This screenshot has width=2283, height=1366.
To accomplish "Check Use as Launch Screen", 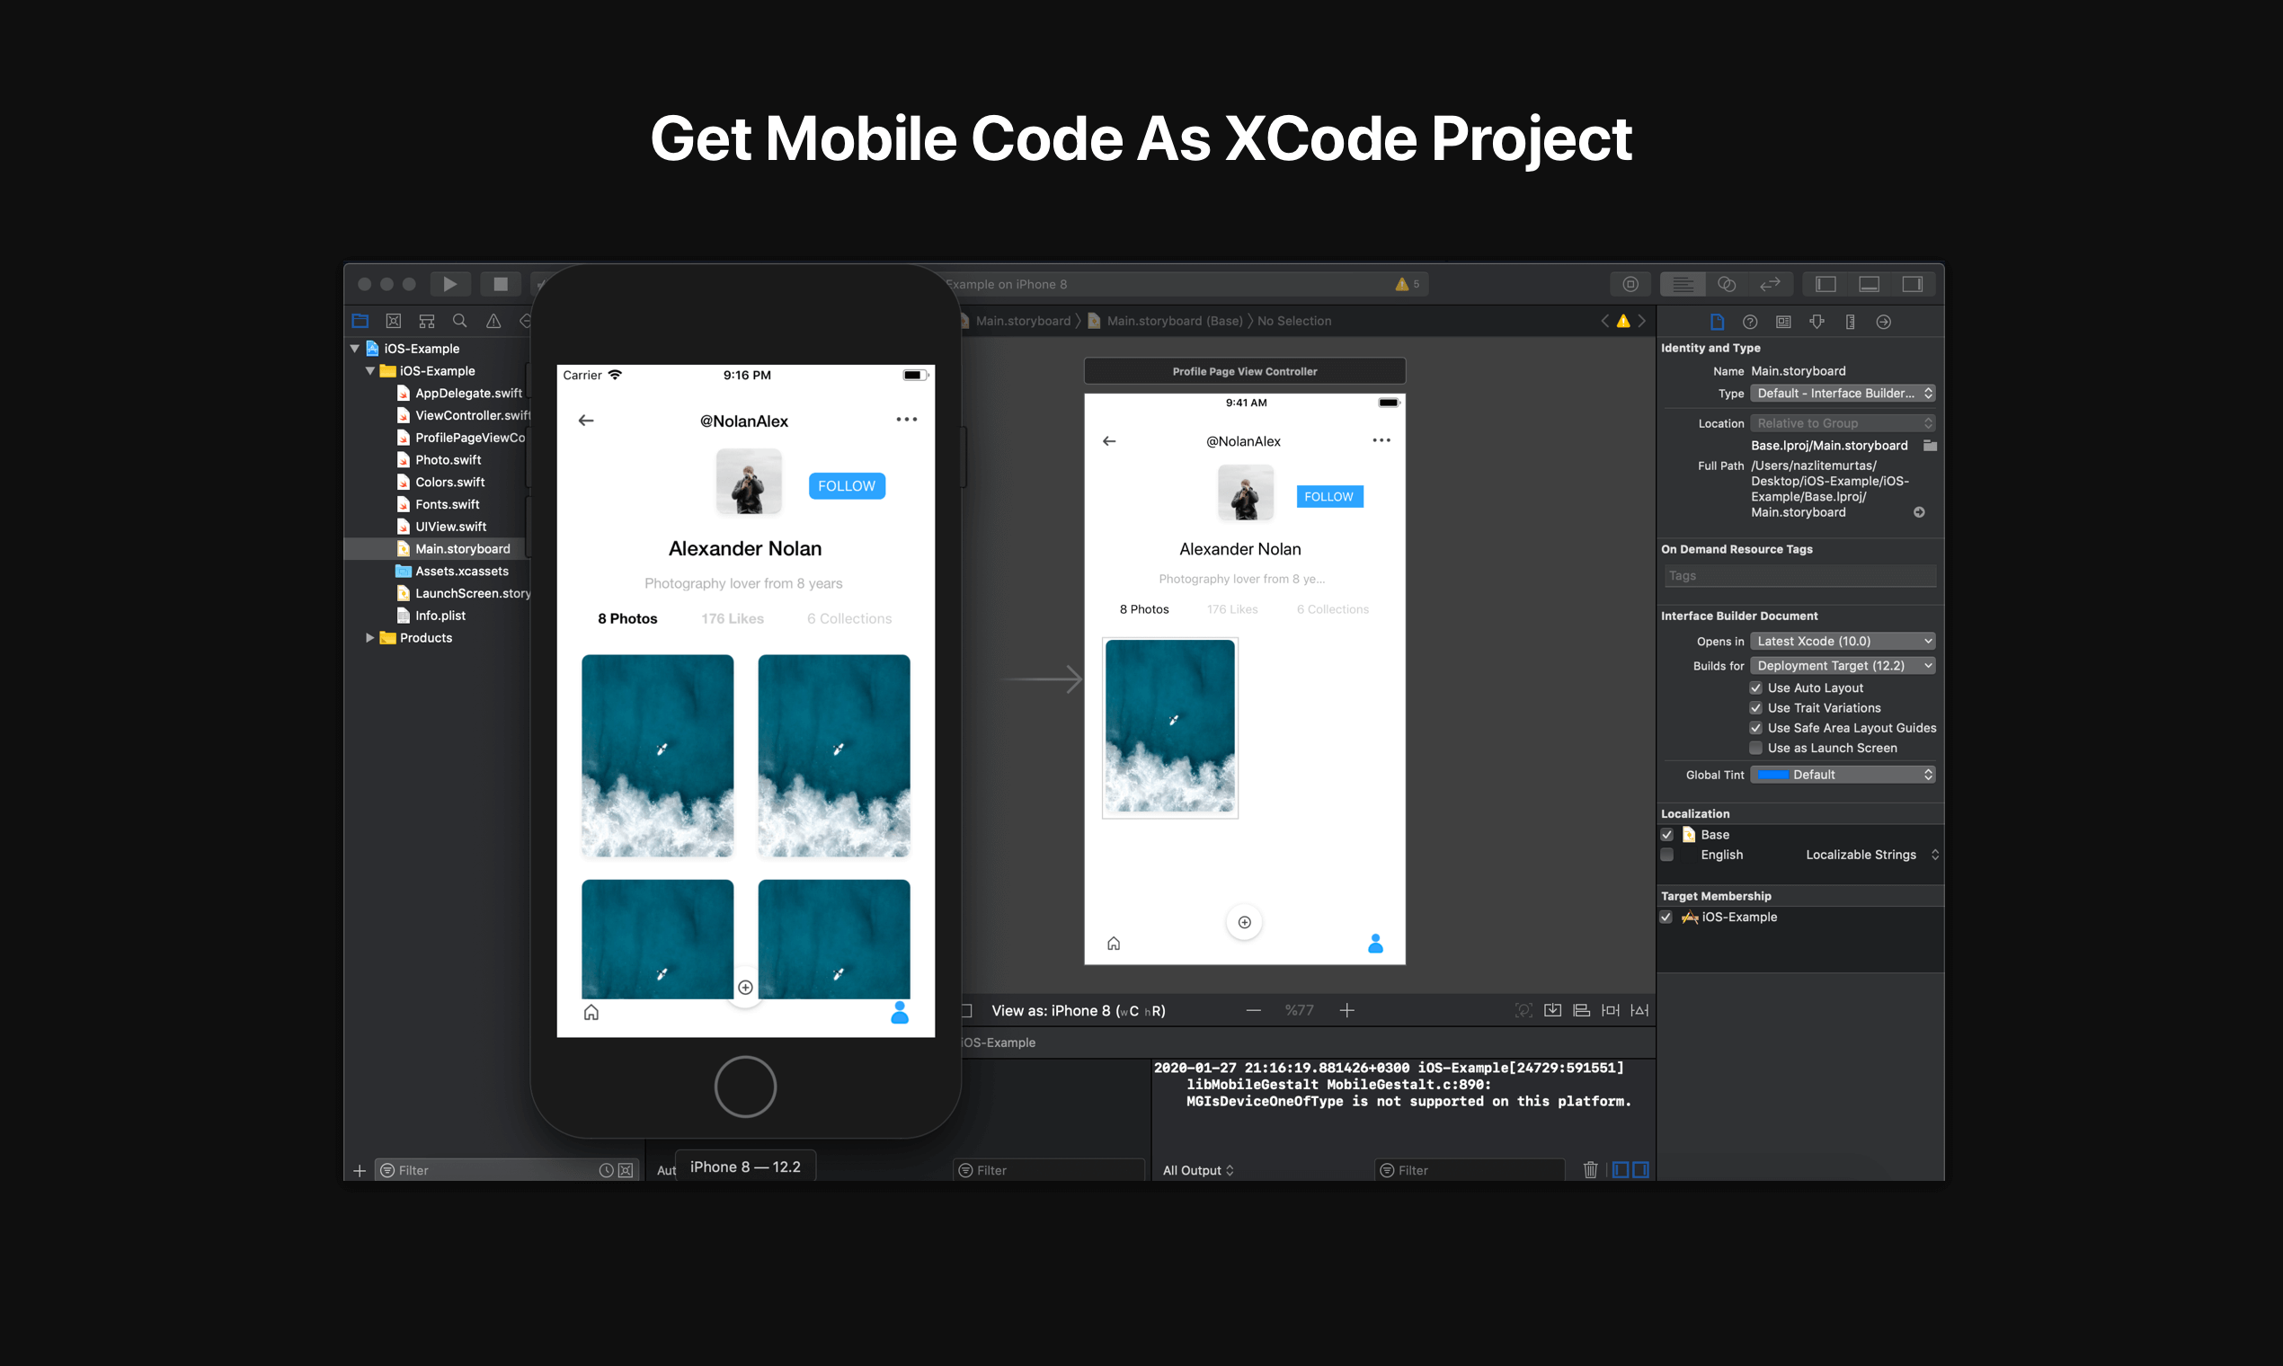I will 1755,749.
